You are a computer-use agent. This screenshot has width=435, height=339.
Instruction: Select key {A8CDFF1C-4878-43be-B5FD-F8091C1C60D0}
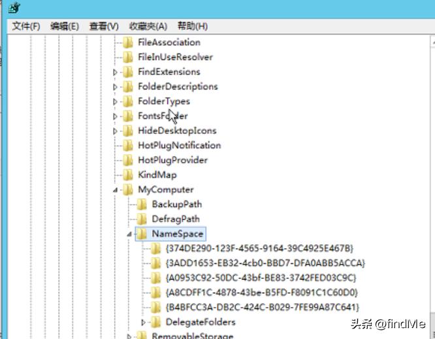pyautogui.click(x=262, y=293)
